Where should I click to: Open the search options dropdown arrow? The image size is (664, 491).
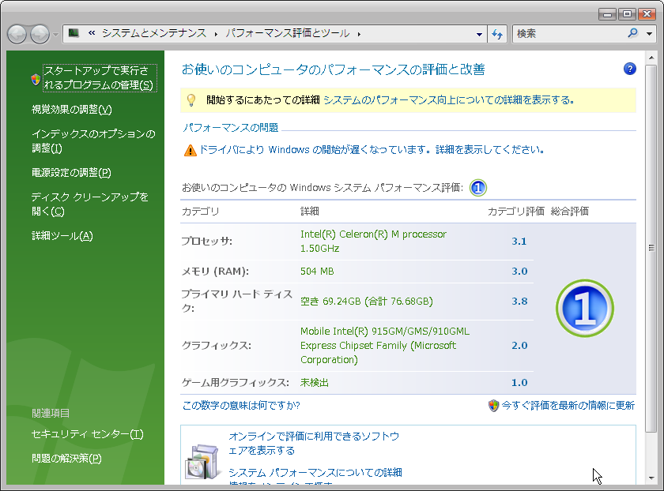tap(649, 34)
